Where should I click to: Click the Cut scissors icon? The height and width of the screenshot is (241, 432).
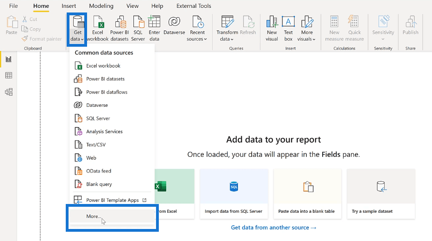click(x=25, y=19)
